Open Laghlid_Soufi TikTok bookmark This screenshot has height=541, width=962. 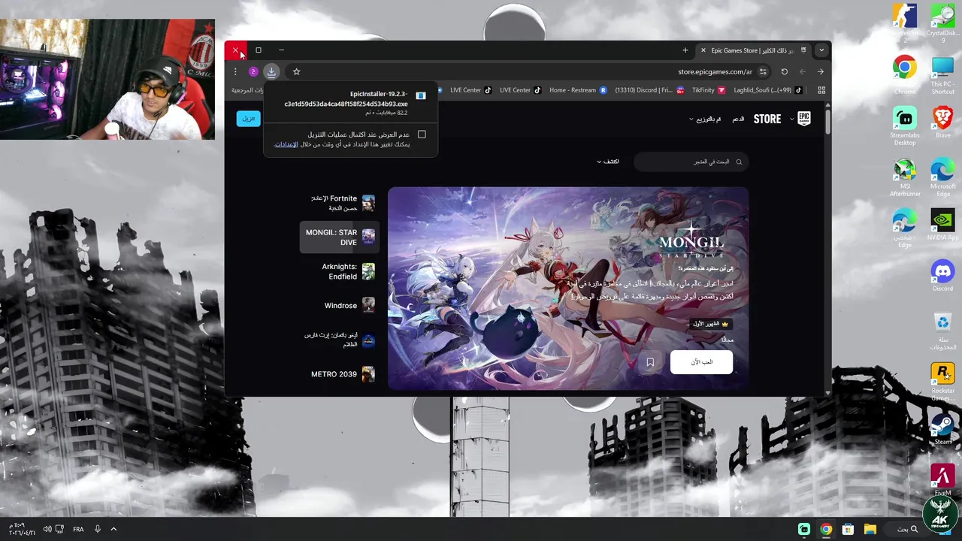(x=768, y=90)
